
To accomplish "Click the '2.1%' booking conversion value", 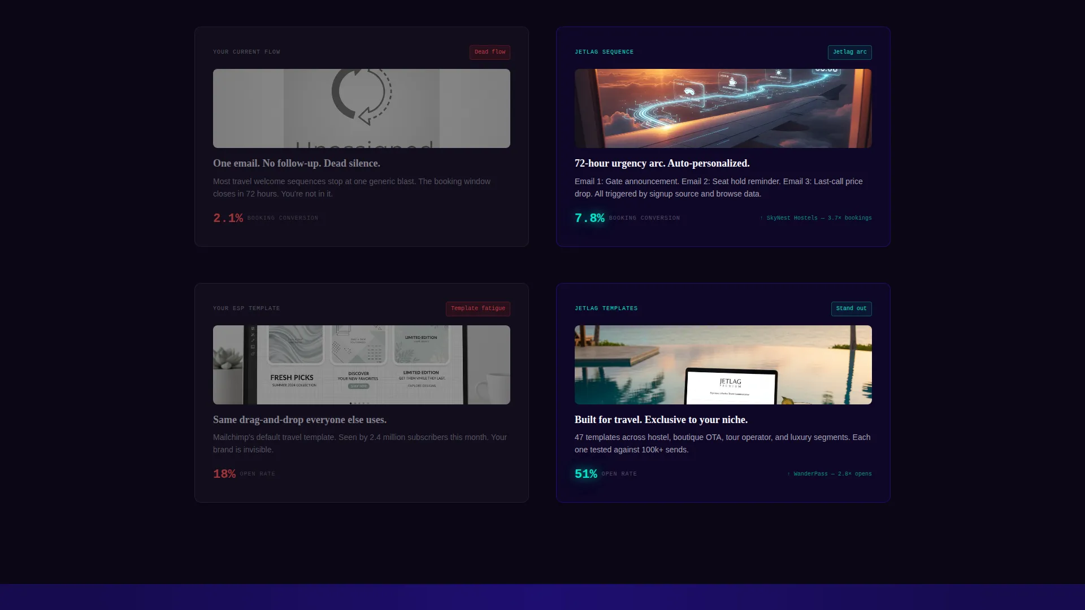I will [x=228, y=218].
